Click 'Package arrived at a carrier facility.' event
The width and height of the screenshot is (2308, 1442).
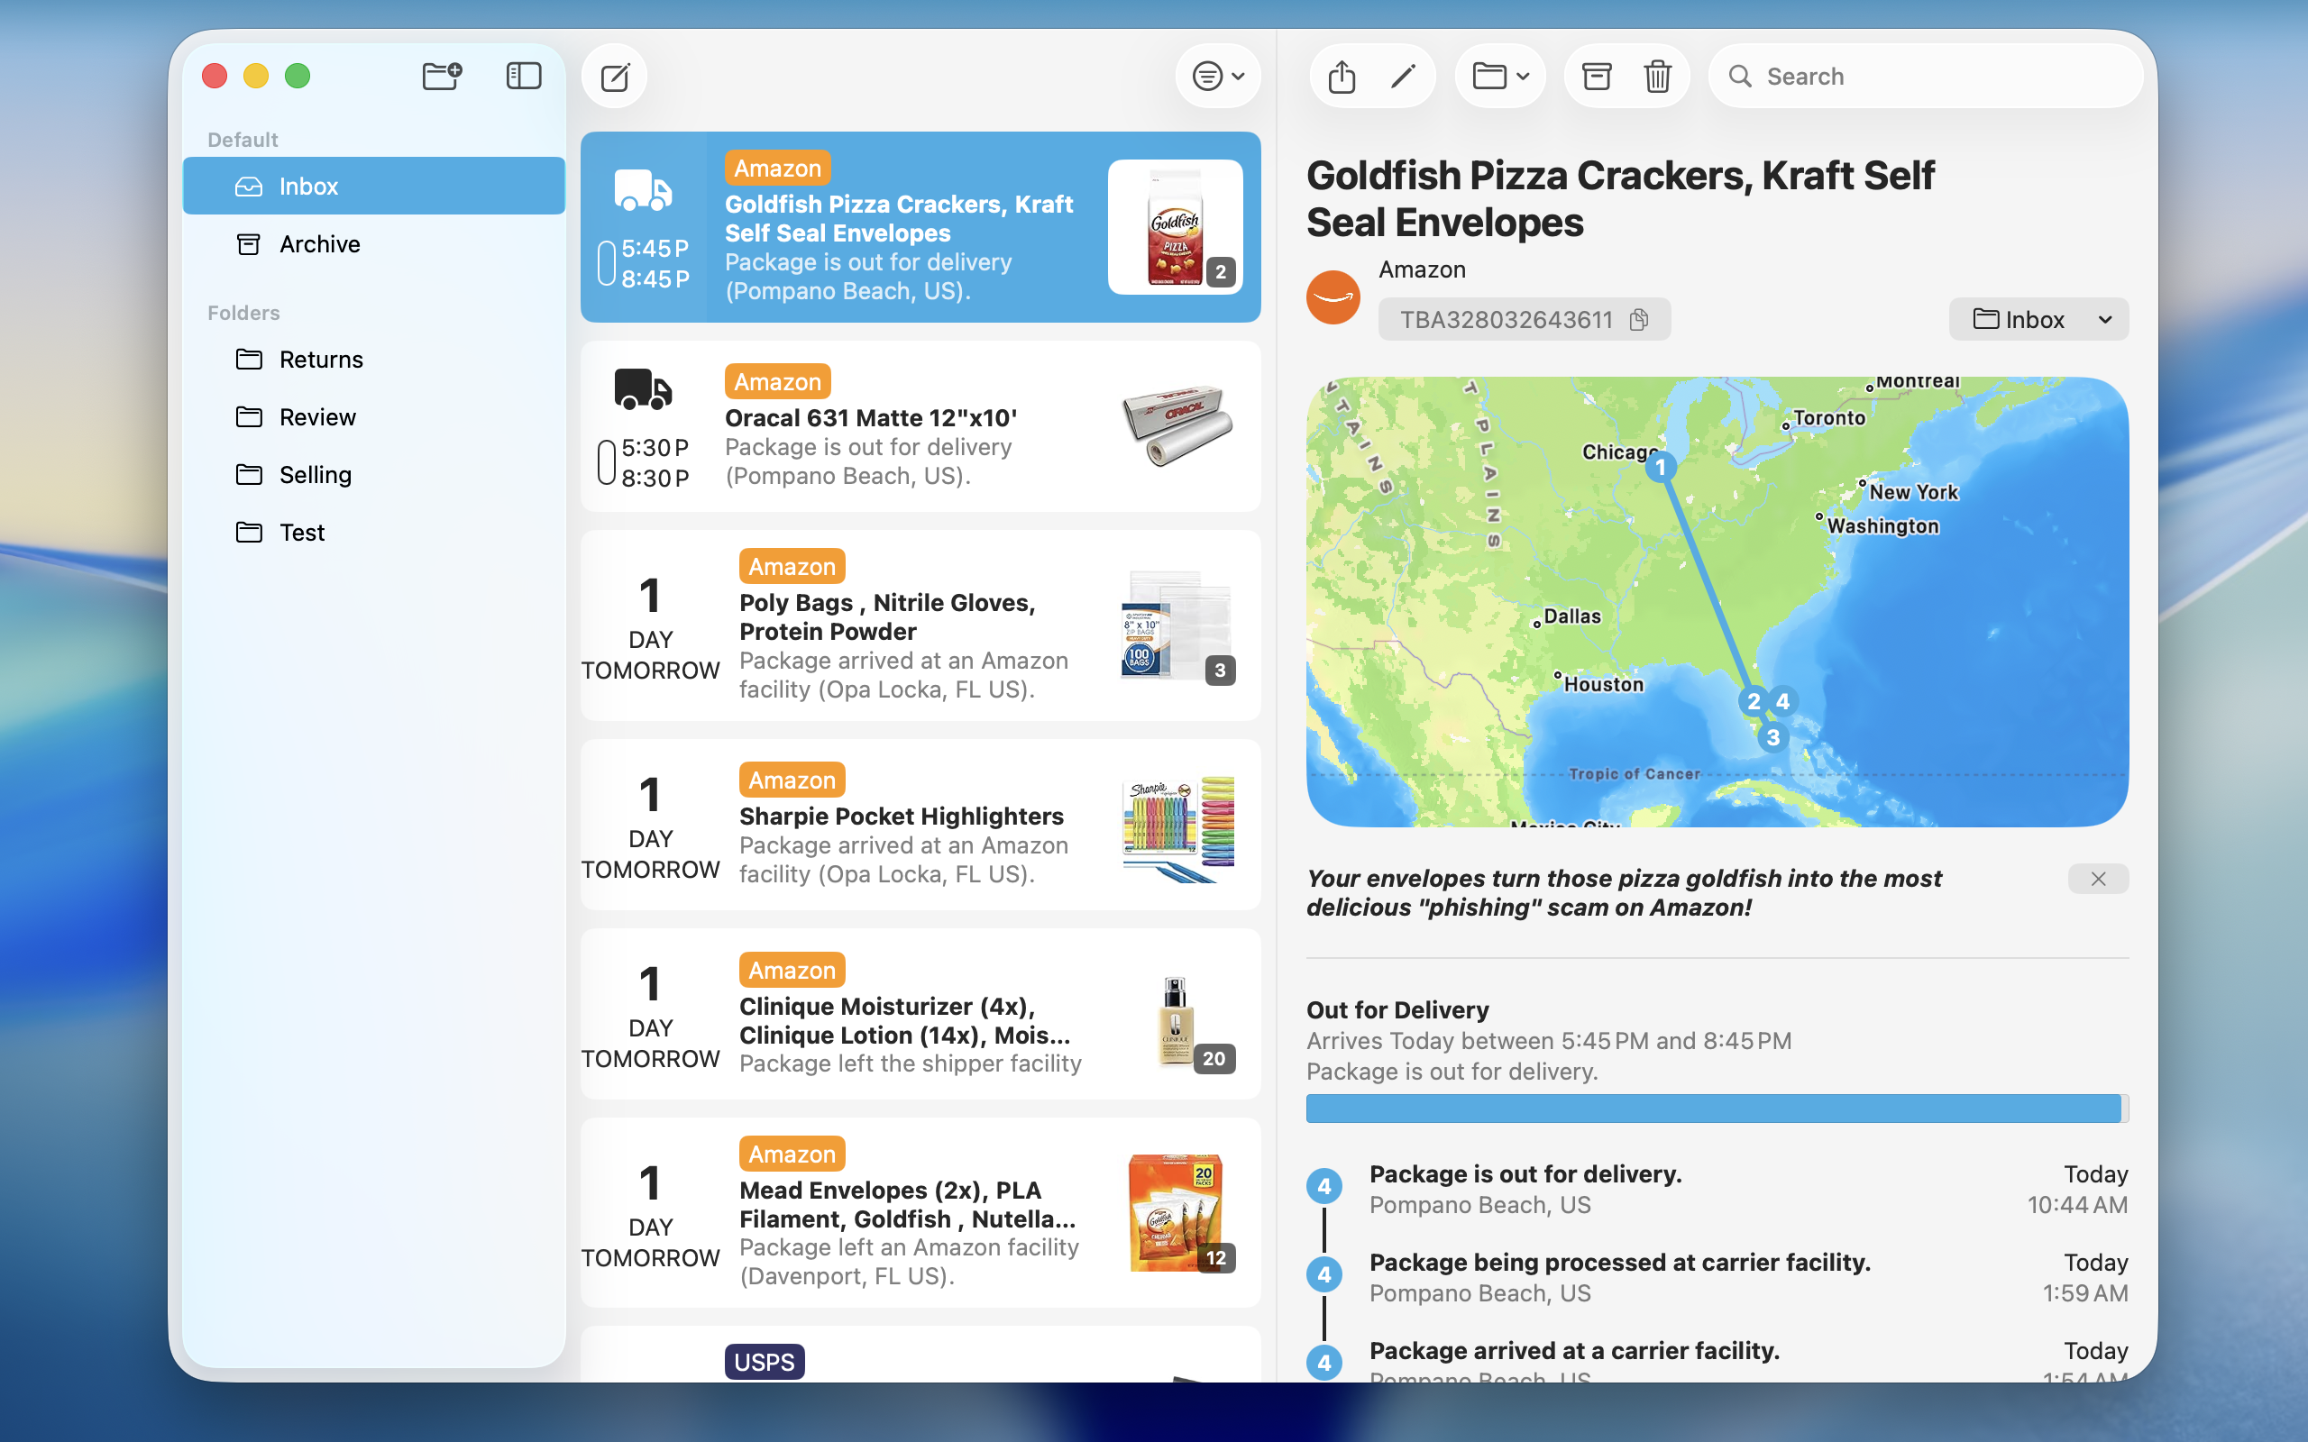[1573, 1350]
